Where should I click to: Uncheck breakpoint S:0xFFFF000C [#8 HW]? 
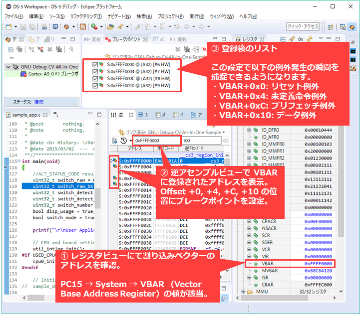[x=95, y=79]
